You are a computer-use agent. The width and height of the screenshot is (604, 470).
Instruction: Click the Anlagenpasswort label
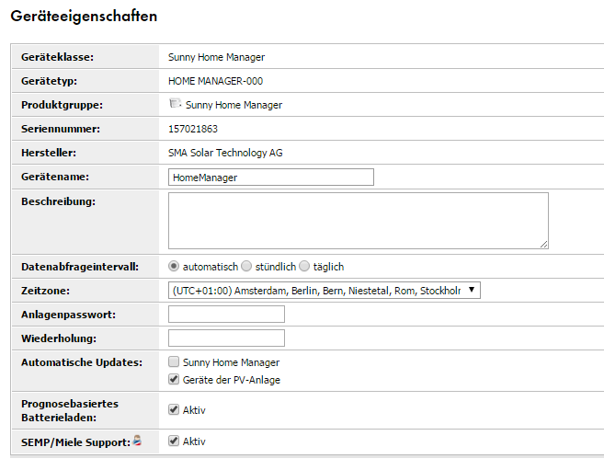(68, 315)
